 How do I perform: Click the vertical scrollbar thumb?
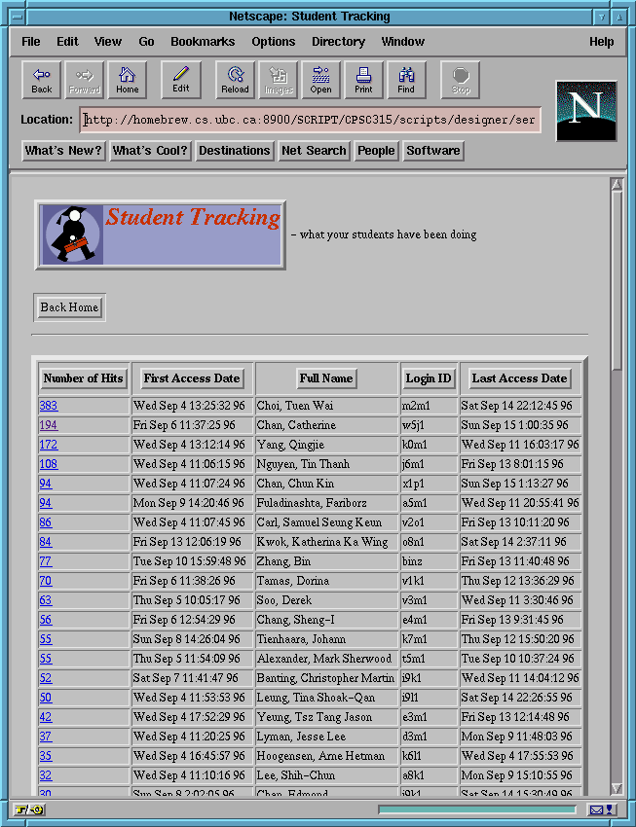click(x=617, y=280)
